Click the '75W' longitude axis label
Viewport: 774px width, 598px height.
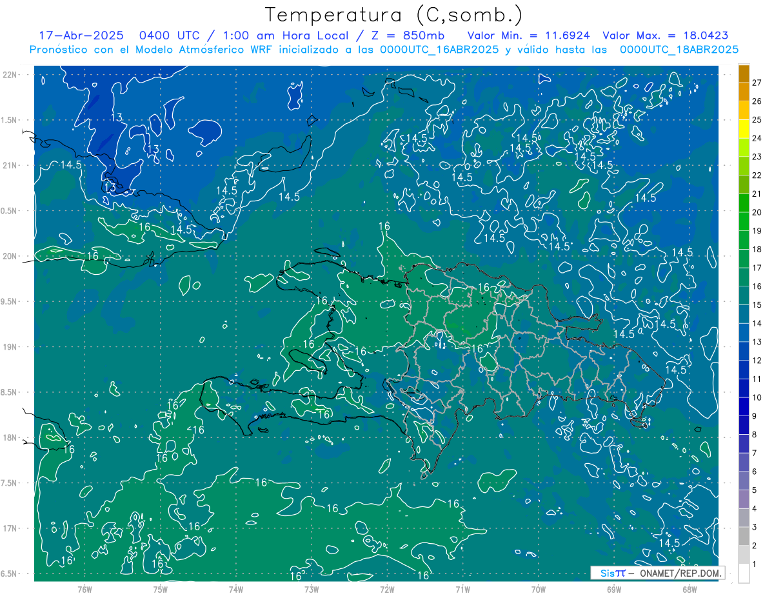[x=160, y=589]
